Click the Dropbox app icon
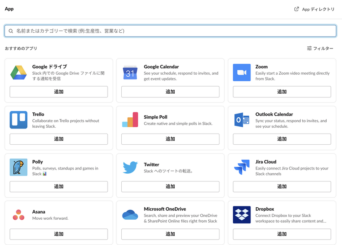Screen dimensions: 342x245 [x=241, y=215]
